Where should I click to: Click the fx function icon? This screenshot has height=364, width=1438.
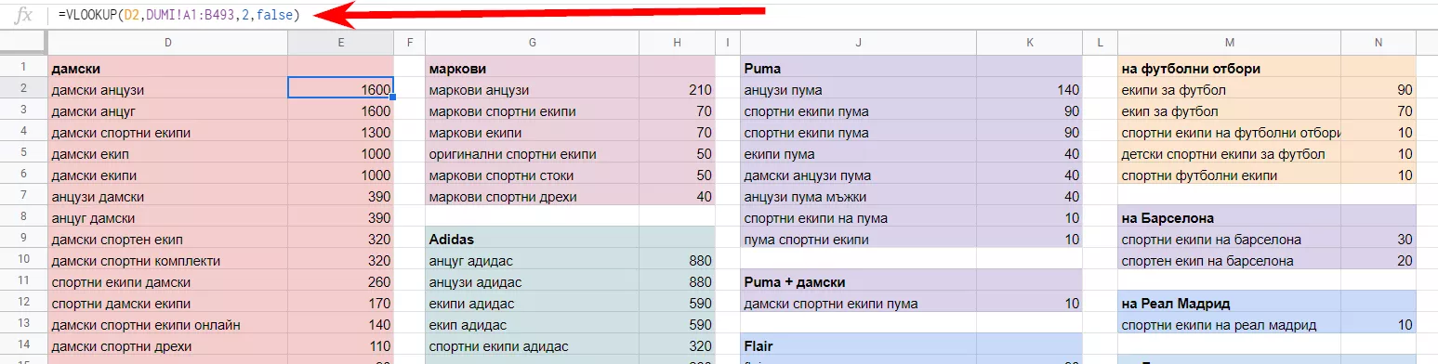24,15
